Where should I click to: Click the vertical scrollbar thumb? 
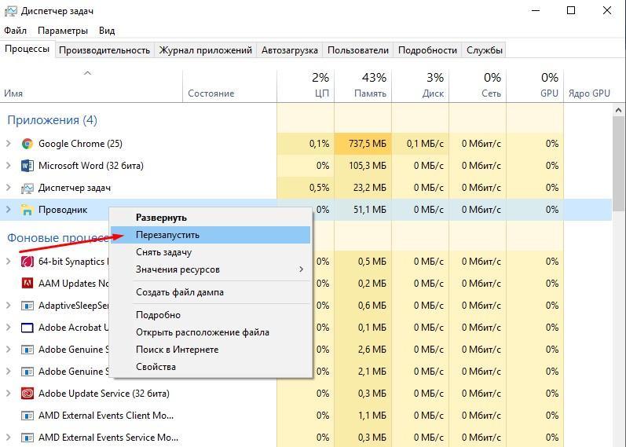click(619, 163)
